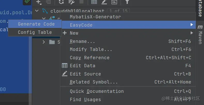This screenshot has width=204, height=105.
Task: Click the Ctrl+Alt+Shift+C shortcut label
Action: [x=169, y=58]
